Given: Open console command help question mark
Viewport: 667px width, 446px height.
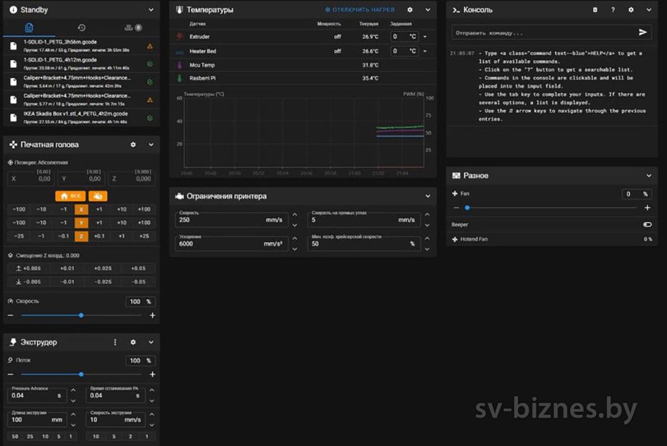Looking at the screenshot, I should point(613,10).
